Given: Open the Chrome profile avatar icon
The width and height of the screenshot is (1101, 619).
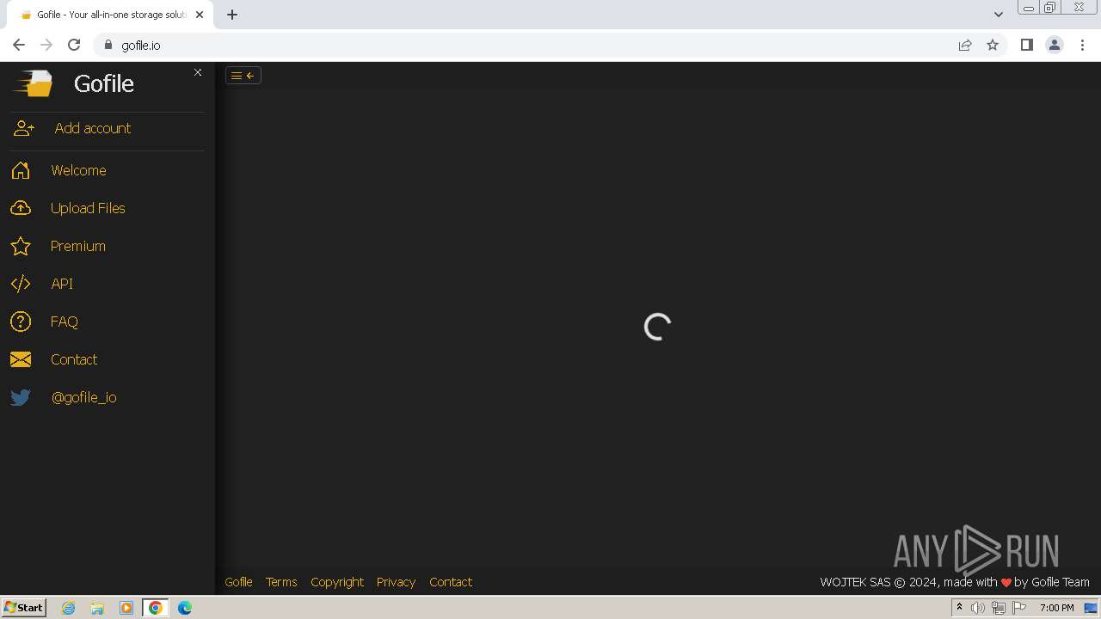Looking at the screenshot, I should (x=1055, y=45).
